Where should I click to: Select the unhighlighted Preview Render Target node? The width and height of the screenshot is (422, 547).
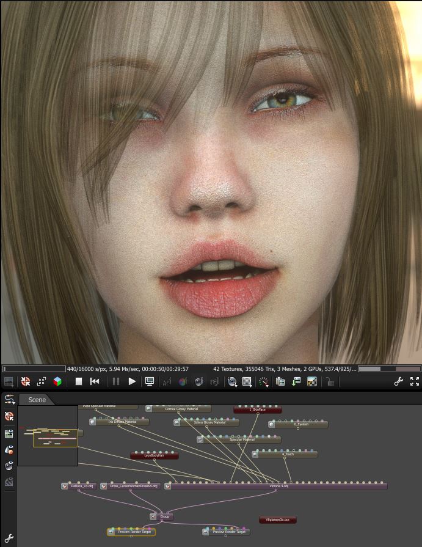pyautogui.click(x=226, y=532)
